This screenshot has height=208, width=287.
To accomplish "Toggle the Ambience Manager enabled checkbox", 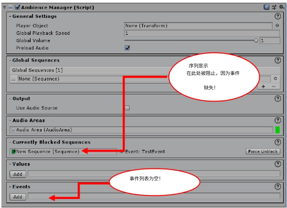I will point(18,7).
